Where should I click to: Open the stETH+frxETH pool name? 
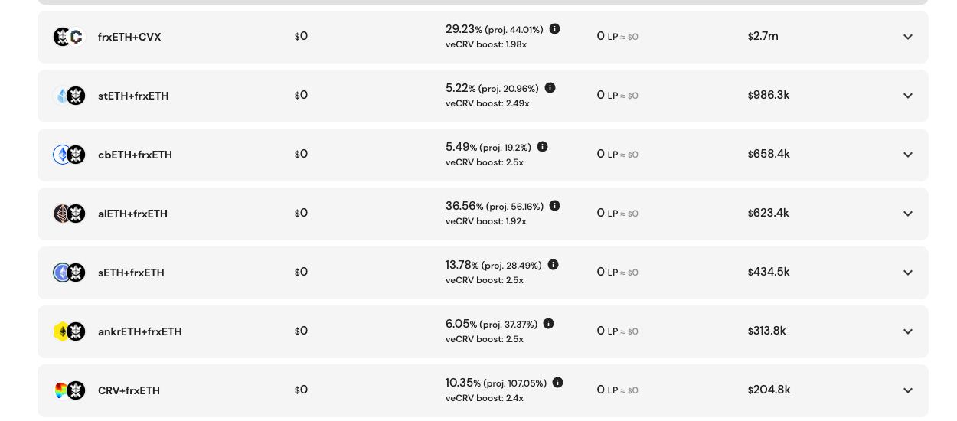(133, 96)
